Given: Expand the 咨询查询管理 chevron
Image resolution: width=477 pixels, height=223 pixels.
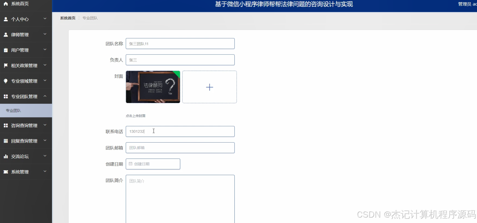Looking at the screenshot, I should click(x=45, y=125).
